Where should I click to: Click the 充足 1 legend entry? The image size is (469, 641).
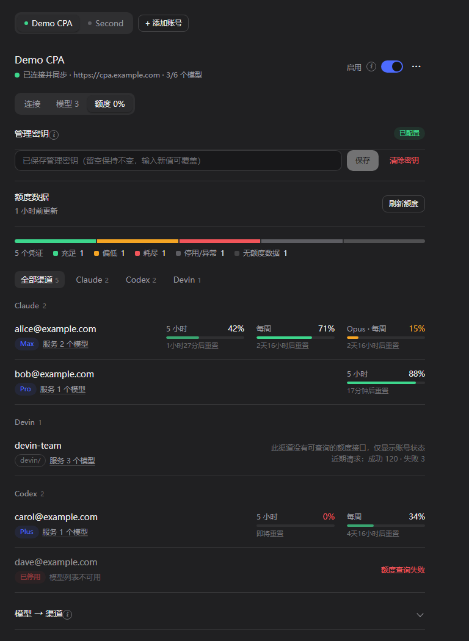pyautogui.click(x=68, y=253)
